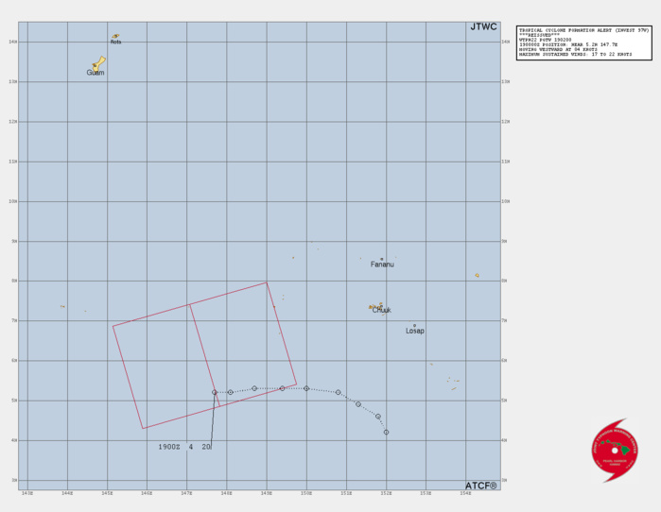
Task: Click the 1900Z 4 20 position label
Action: coord(183,447)
